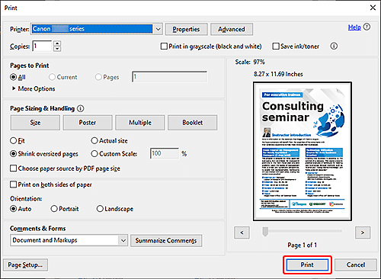Switch to the Size handling tab
Viewport: 381px width, 279px height.
(35, 123)
